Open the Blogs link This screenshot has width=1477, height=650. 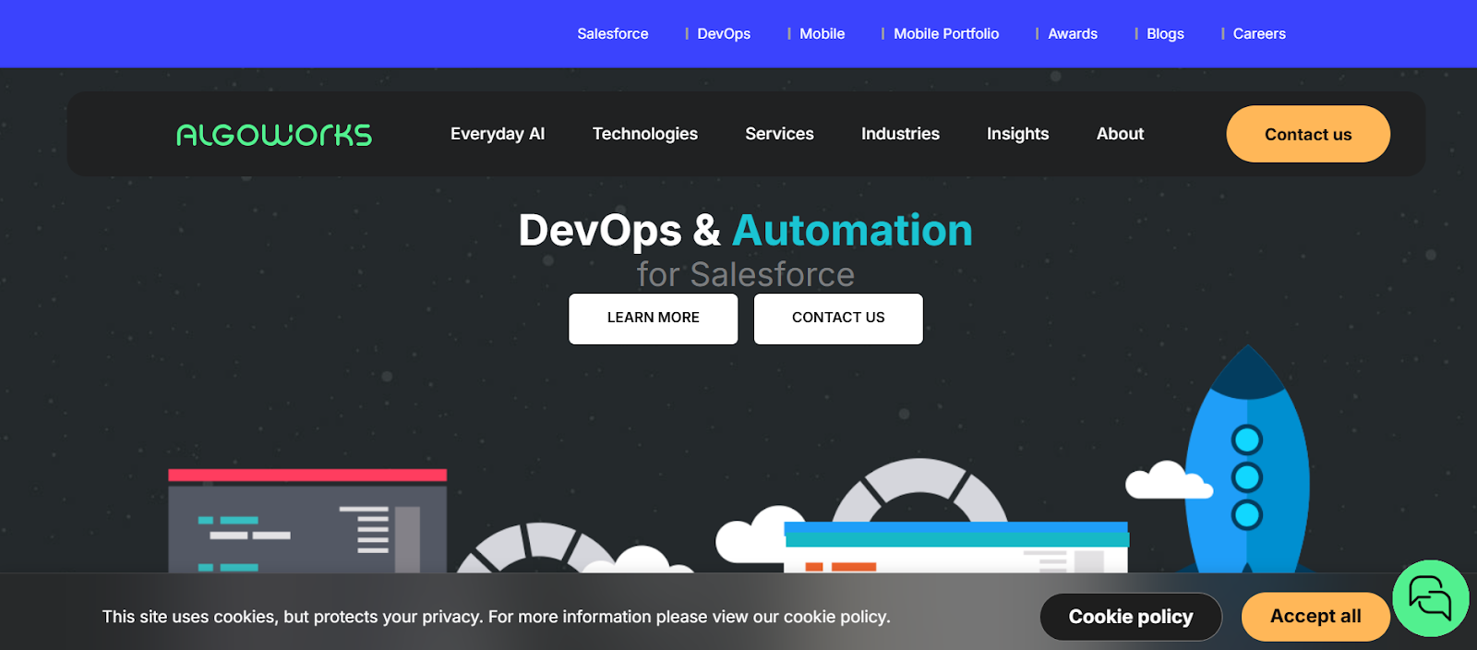point(1165,33)
